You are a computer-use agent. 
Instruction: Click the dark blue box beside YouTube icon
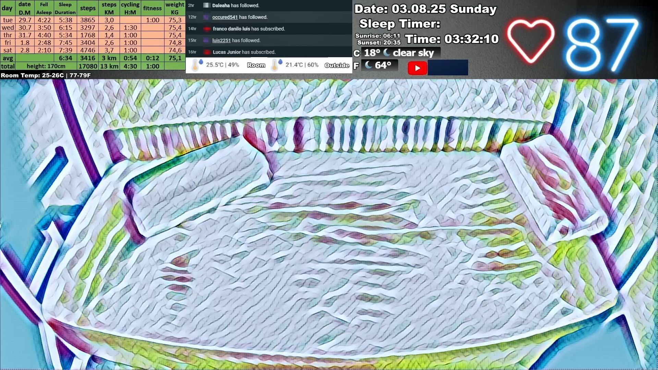(x=448, y=67)
